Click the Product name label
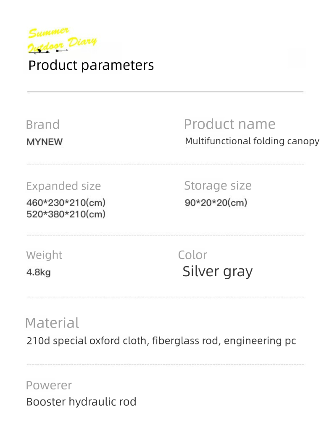 click(229, 124)
